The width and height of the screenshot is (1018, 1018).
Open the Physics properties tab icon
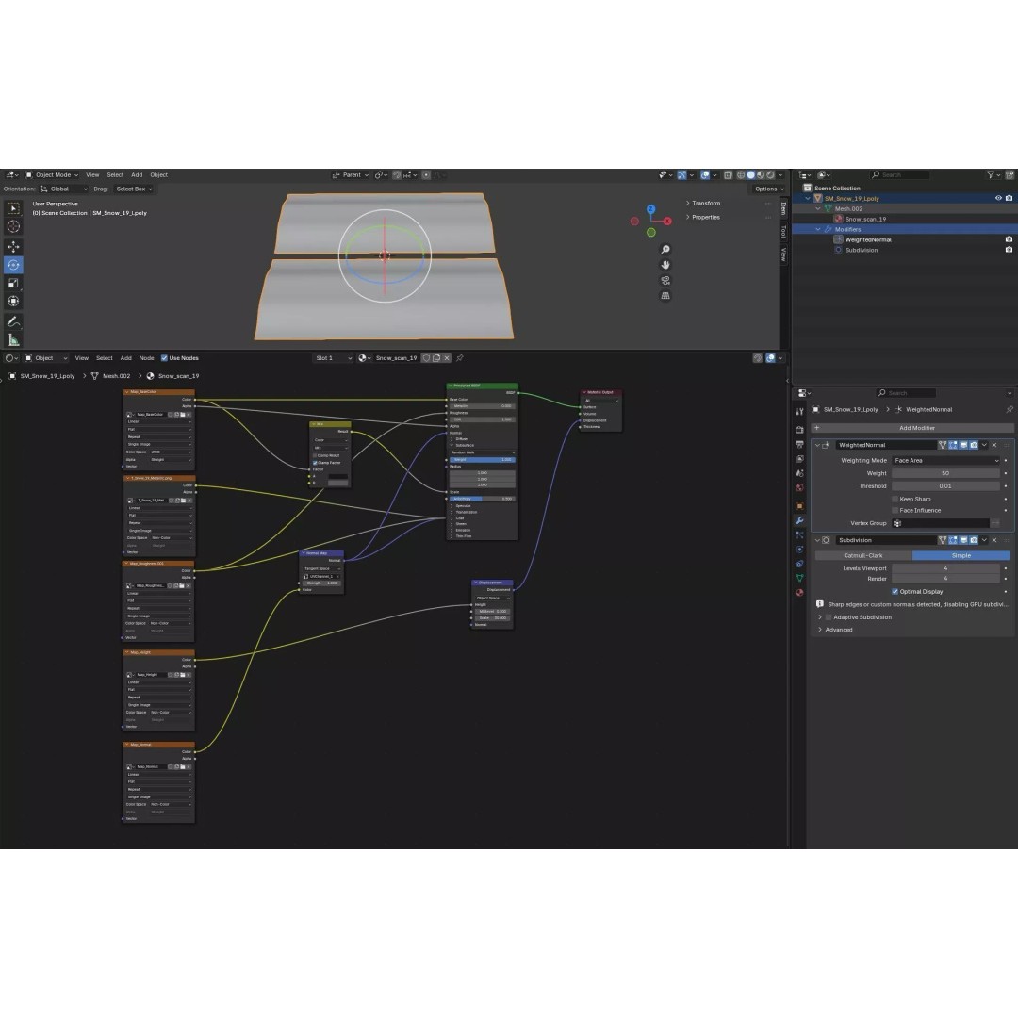800,550
